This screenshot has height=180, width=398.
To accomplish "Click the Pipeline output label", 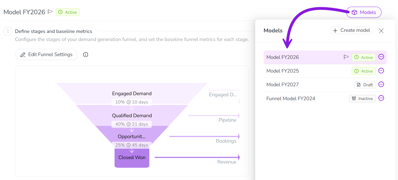I will click(227, 120).
